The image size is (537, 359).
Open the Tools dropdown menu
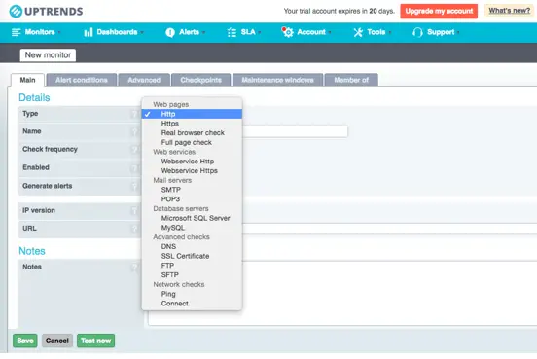(x=373, y=32)
